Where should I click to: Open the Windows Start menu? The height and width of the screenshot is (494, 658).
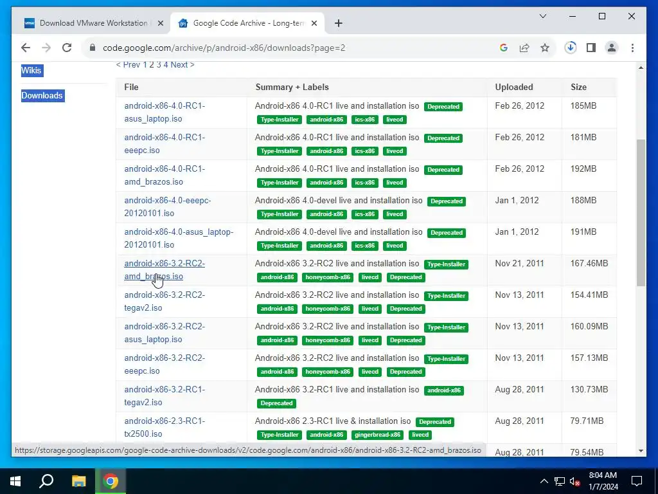(15, 481)
